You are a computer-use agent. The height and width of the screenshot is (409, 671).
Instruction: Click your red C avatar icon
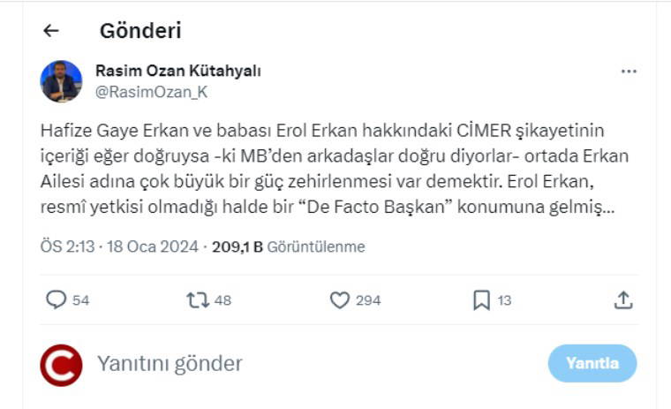click(61, 365)
